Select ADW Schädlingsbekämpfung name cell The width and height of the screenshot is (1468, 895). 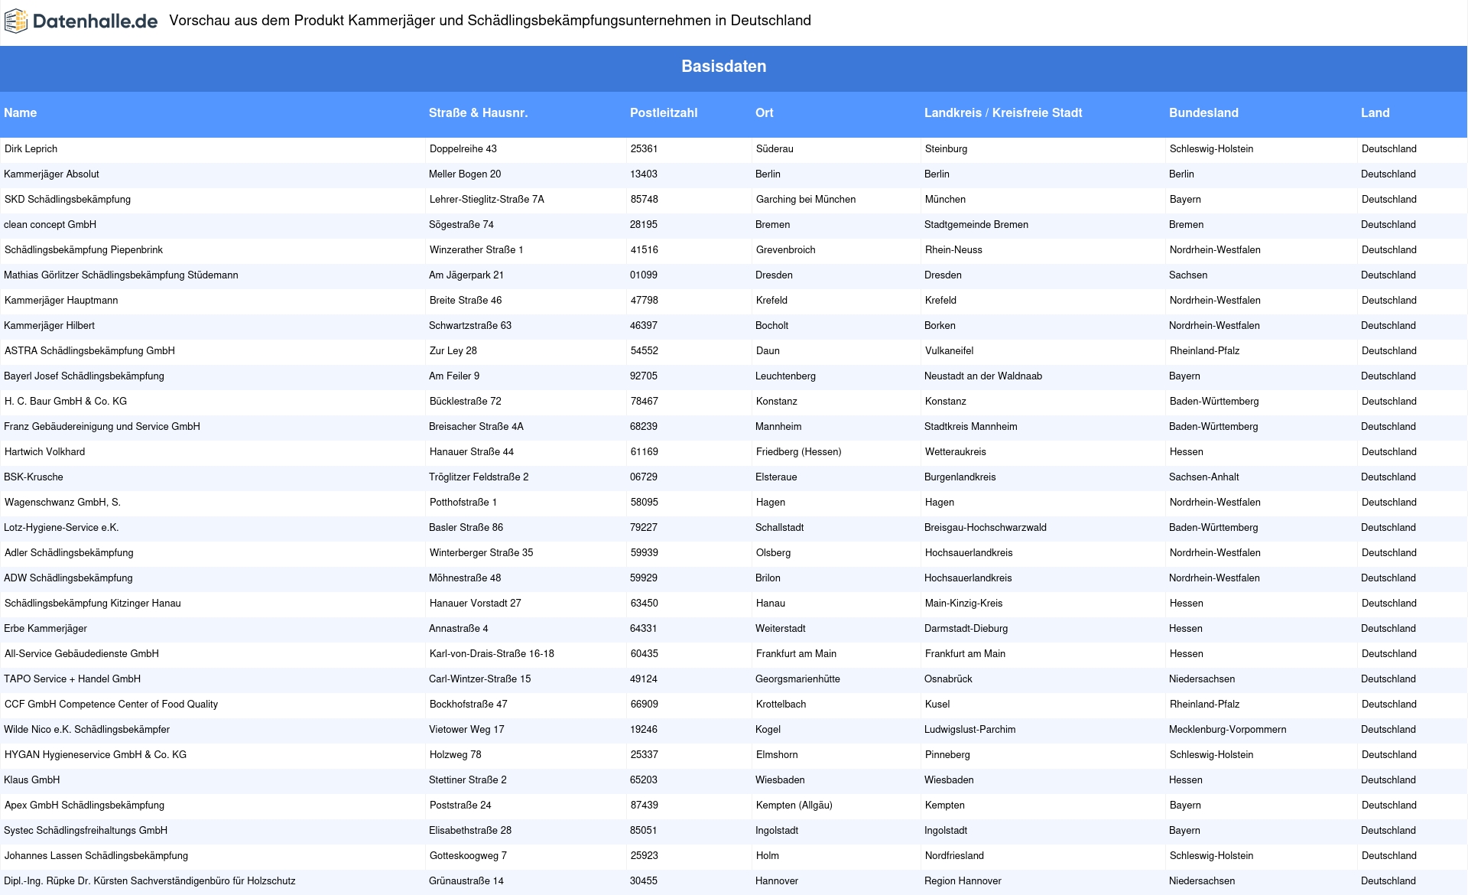[x=68, y=578]
